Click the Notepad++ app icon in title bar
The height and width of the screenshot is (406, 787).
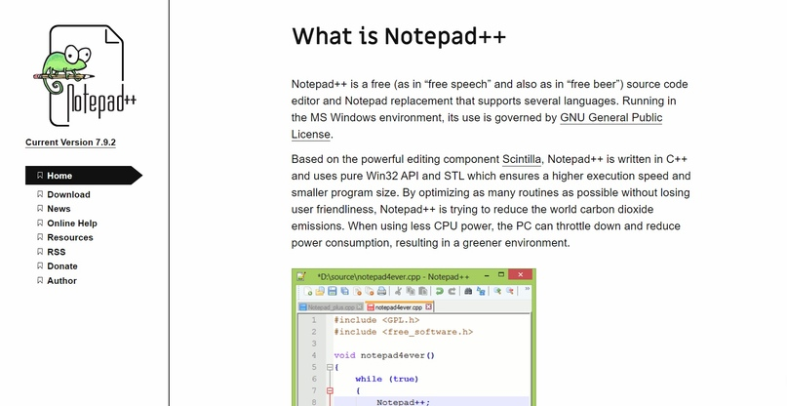click(x=301, y=276)
